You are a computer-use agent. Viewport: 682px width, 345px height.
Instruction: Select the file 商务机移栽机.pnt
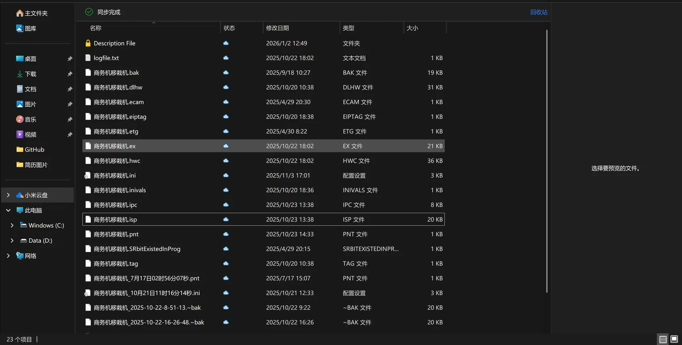[264, 234]
